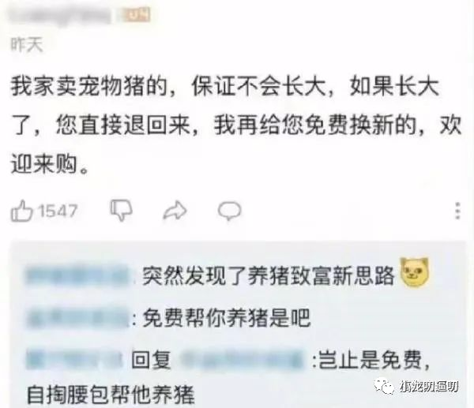Click the 1547 like count
Viewport: 474px width, 408px height.
[x=58, y=211]
